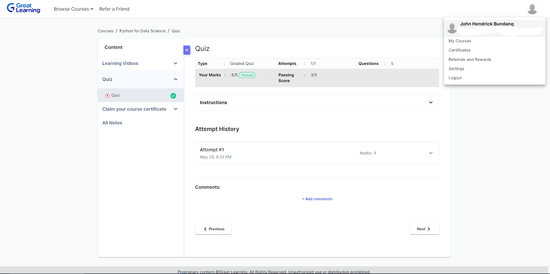Open My Courses from profile menu
The image size is (550, 274).
coord(460,41)
